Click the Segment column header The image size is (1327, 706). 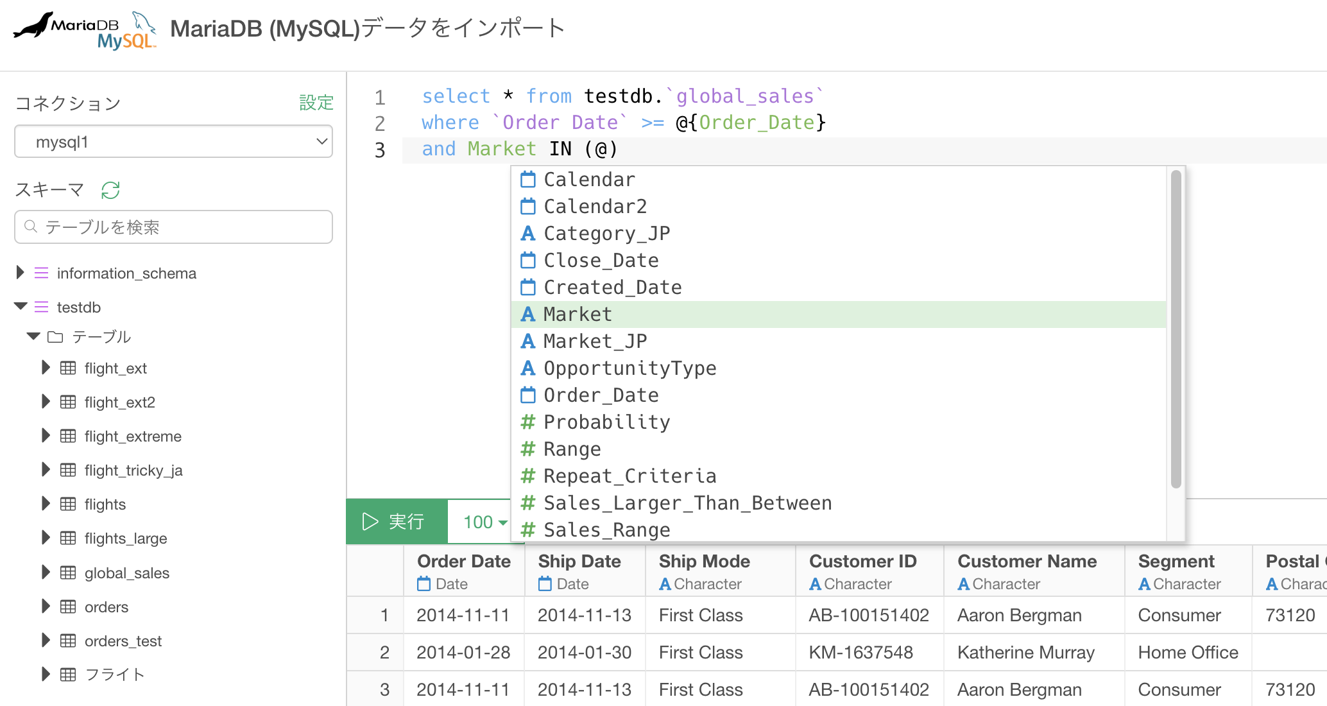(x=1188, y=571)
